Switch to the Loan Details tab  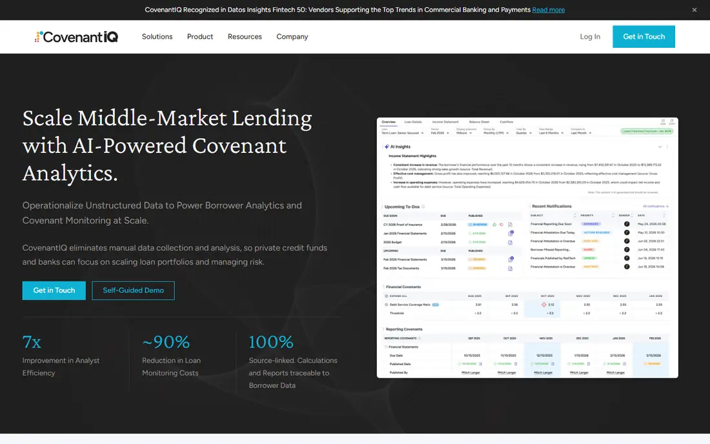coord(412,122)
